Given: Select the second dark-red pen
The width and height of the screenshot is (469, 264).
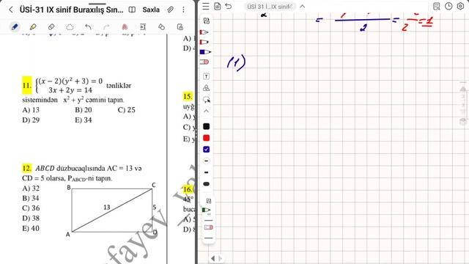Looking at the screenshot, I should coord(204,42).
